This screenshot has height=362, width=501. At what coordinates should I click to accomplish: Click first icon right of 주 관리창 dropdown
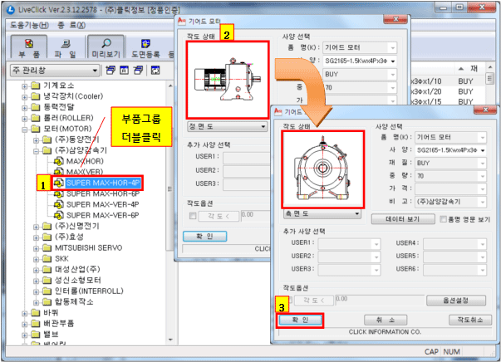(111, 71)
